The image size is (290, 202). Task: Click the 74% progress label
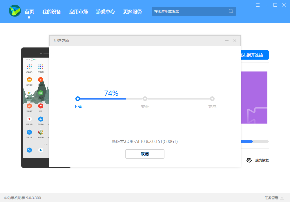tap(111, 93)
